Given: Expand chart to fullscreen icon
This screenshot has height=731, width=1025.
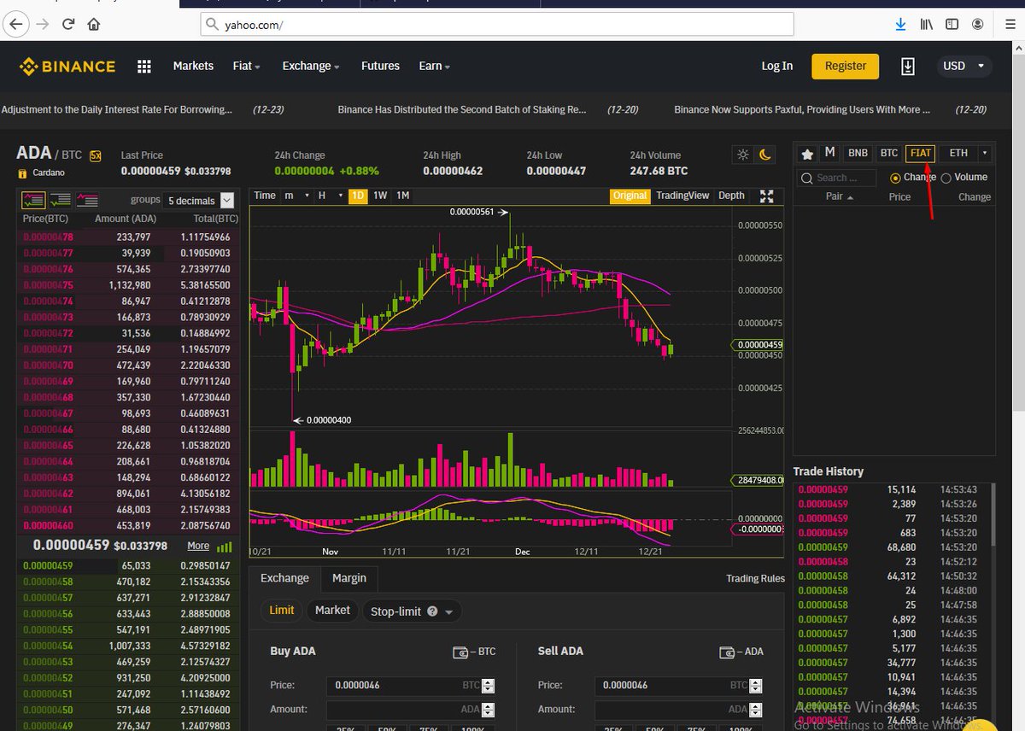Looking at the screenshot, I should click(x=767, y=196).
